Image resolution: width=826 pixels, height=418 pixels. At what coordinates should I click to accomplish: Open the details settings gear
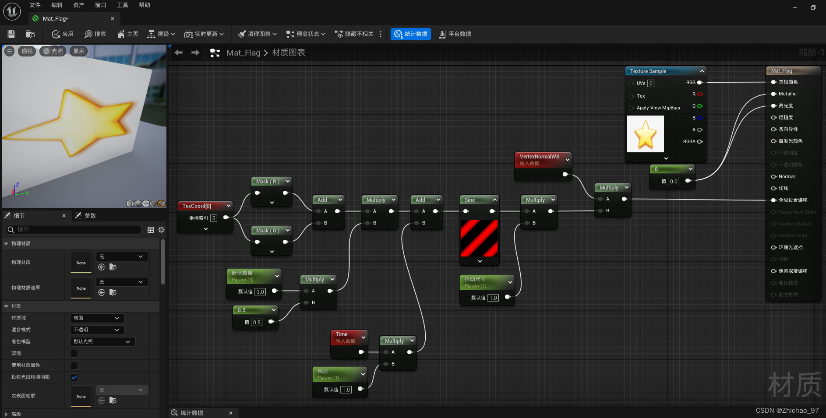[x=161, y=230]
